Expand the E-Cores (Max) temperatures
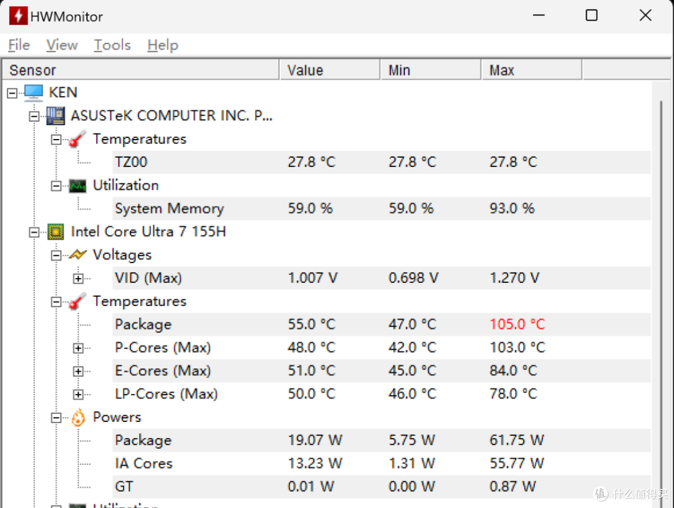 pos(78,371)
